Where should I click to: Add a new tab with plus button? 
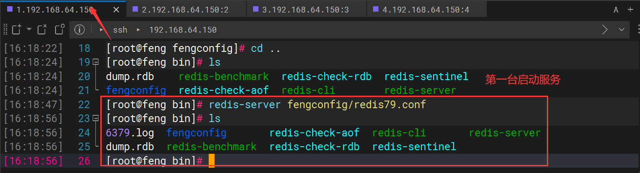[630, 10]
